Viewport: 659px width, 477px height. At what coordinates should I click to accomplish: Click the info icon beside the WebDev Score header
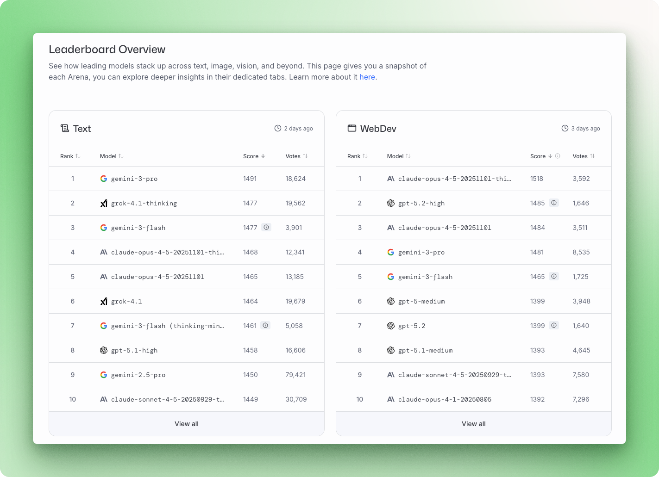pos(558,156)
